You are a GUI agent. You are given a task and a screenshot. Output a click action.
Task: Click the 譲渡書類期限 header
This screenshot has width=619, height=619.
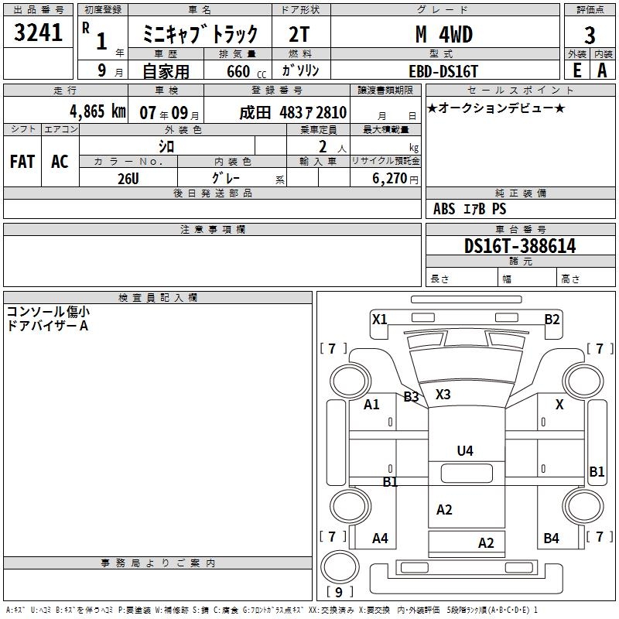(385, 91)
